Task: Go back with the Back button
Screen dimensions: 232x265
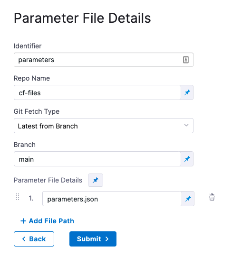Action: [34, 239]
